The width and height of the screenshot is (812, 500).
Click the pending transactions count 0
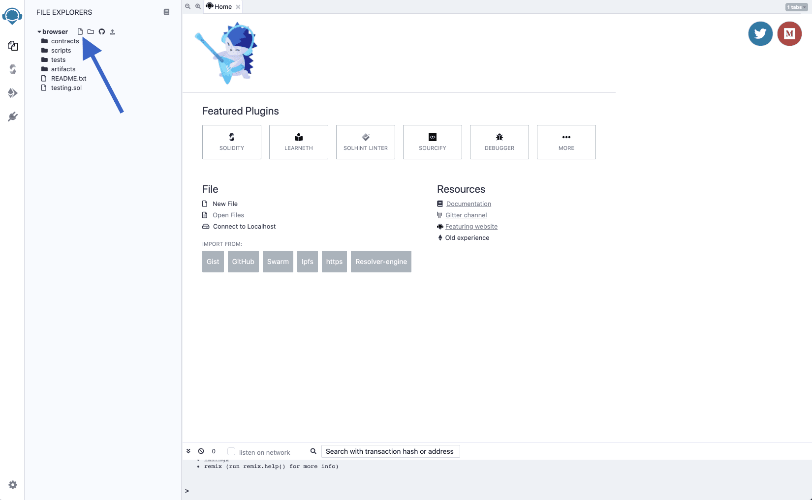click(214, 451)
